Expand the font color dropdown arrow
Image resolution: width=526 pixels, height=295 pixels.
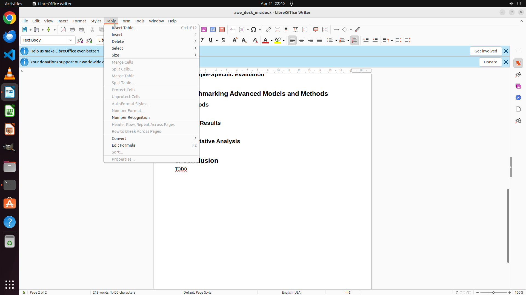coord(271,40)
